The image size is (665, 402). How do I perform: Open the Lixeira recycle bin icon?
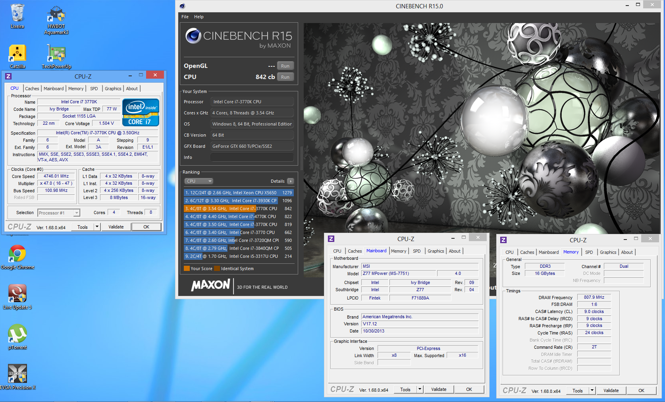[x=17, y=16]
